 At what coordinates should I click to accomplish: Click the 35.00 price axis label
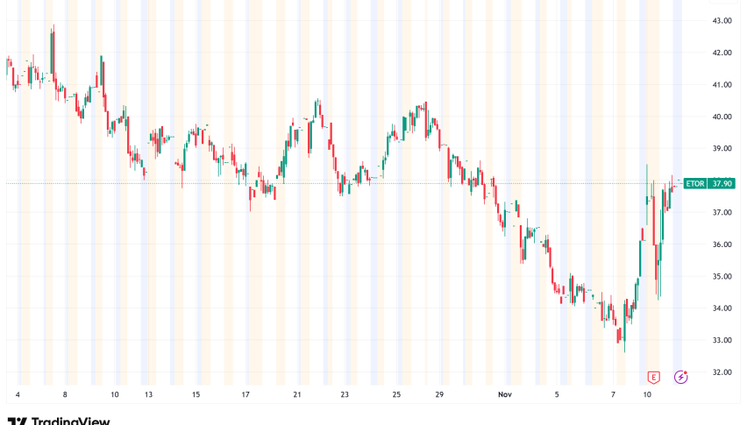[722, 276]
